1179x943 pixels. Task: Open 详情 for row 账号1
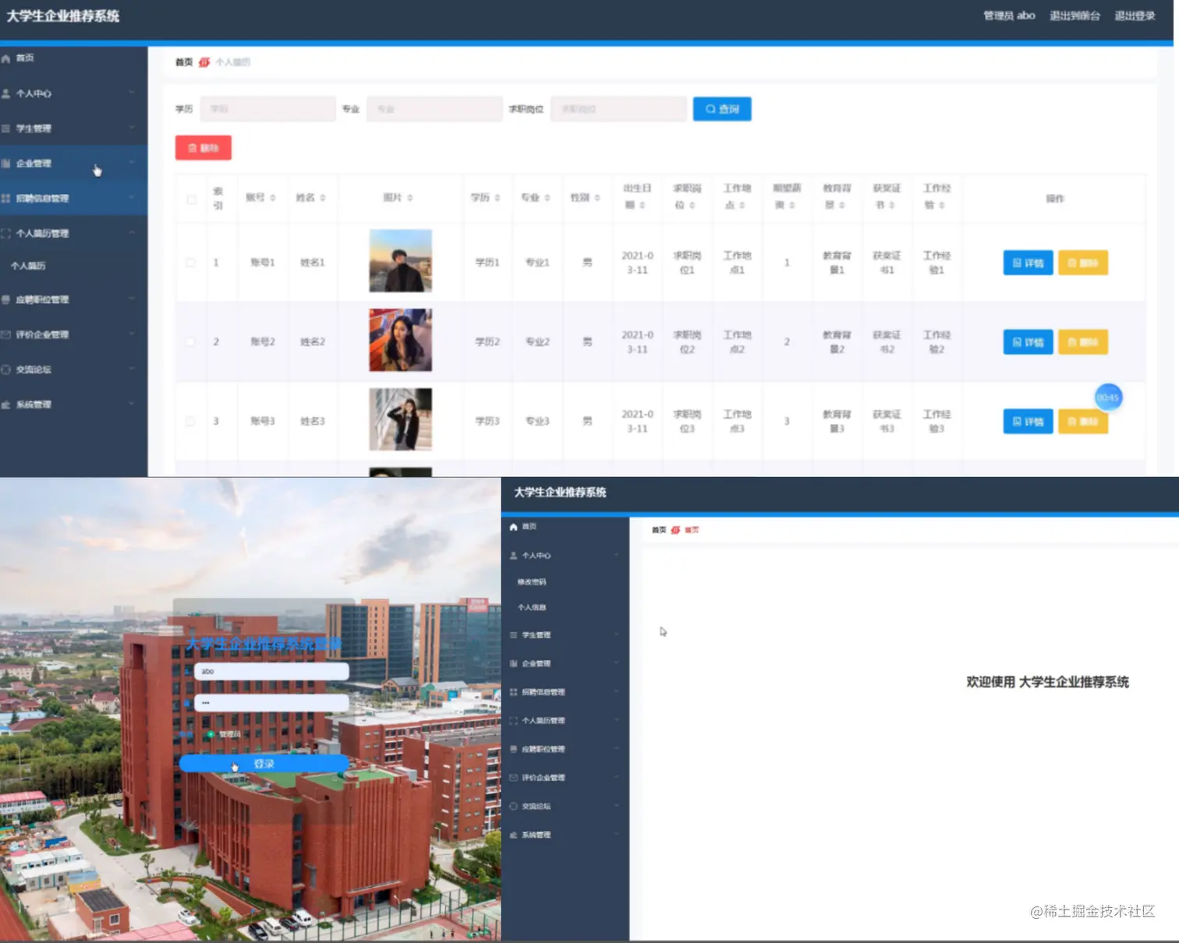pyautogui.click(x=1028, y=263)
